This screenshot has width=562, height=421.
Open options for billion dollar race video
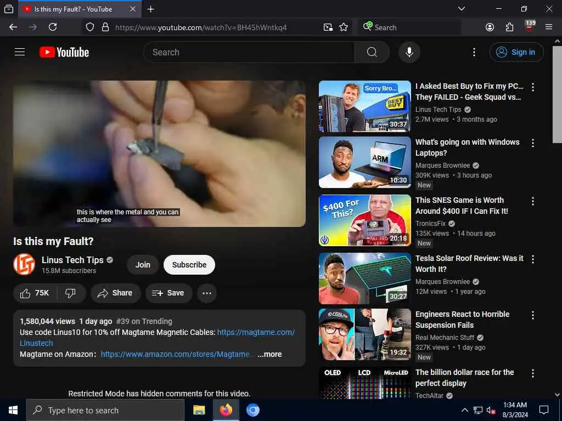[532, 373]
